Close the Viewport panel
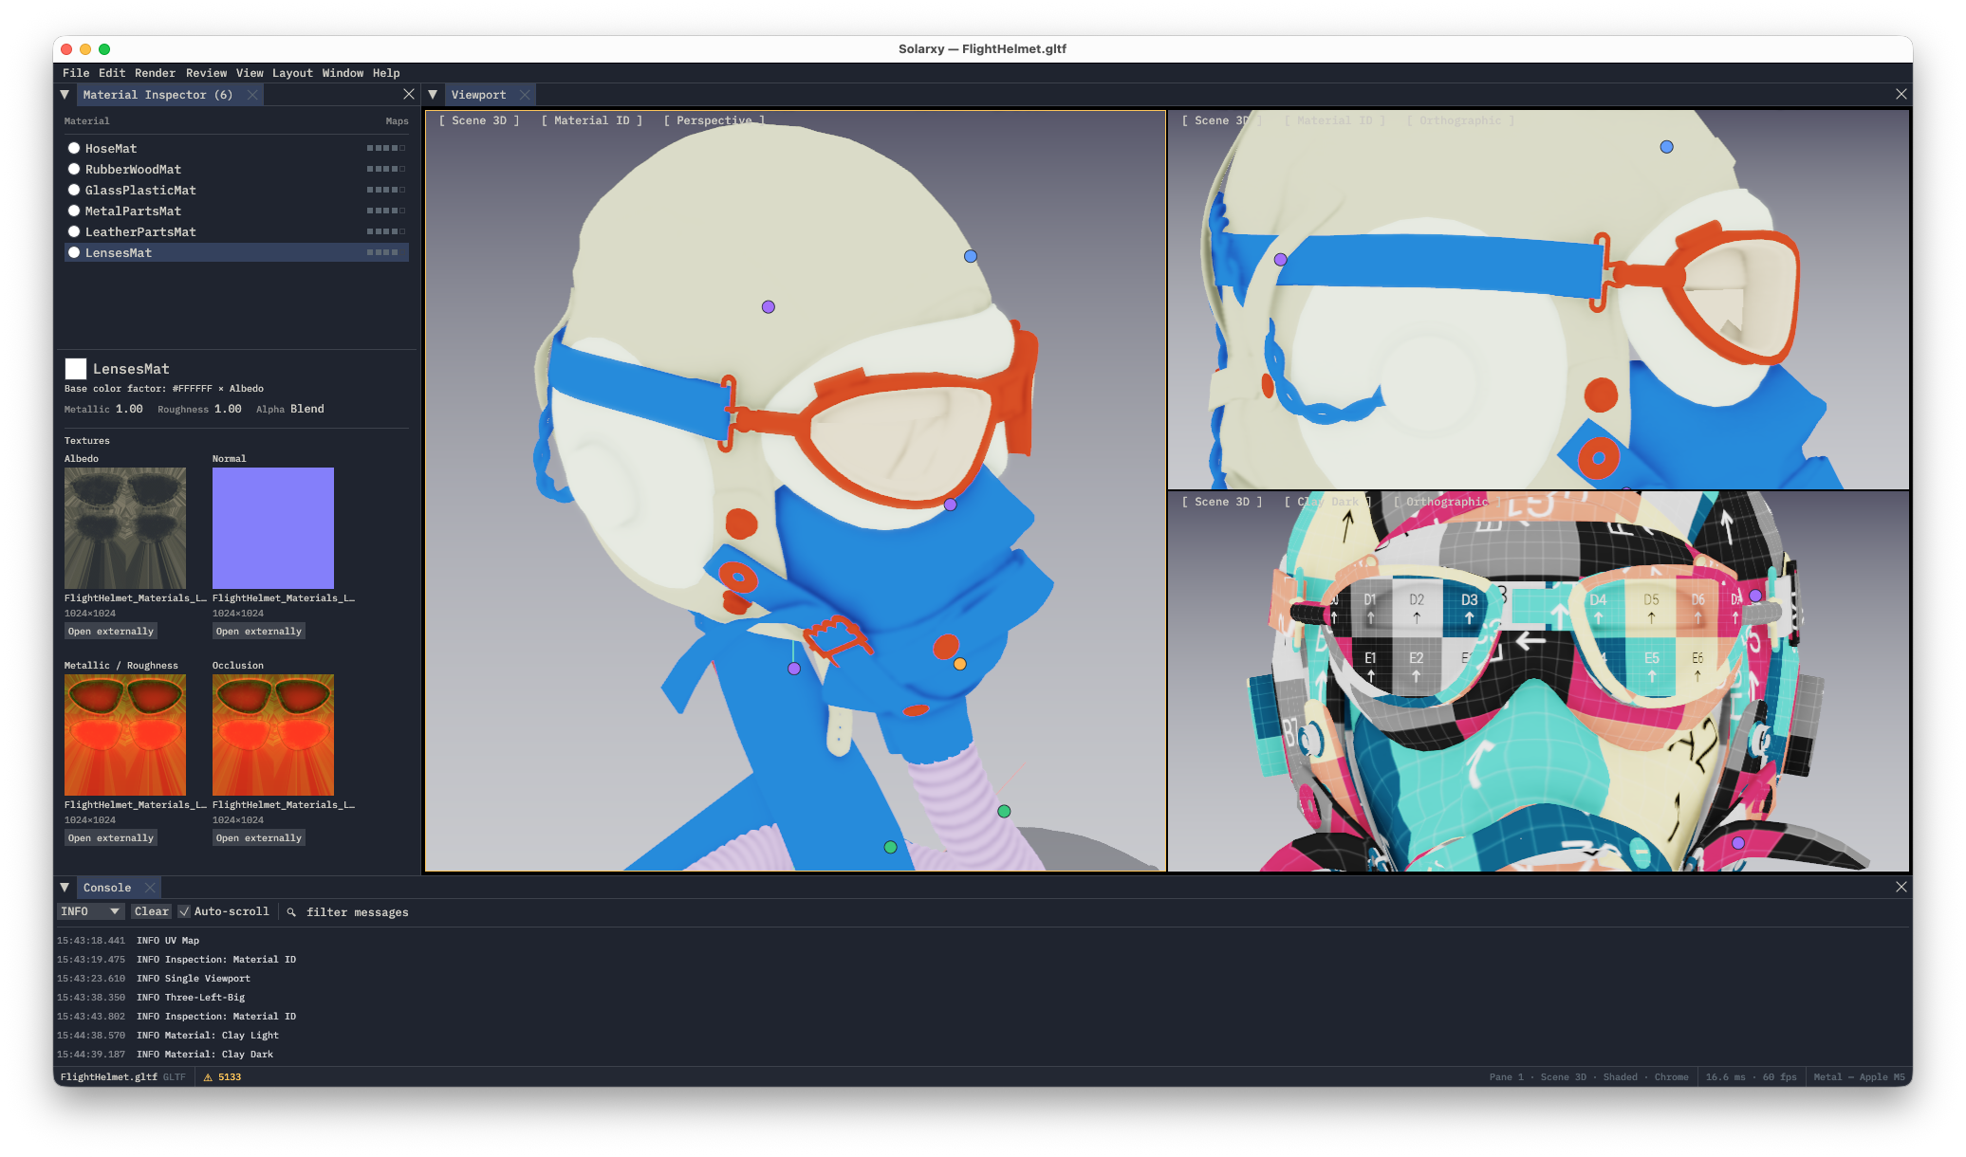The height and width of the screenshot is (1157, 1966). 1901,94
